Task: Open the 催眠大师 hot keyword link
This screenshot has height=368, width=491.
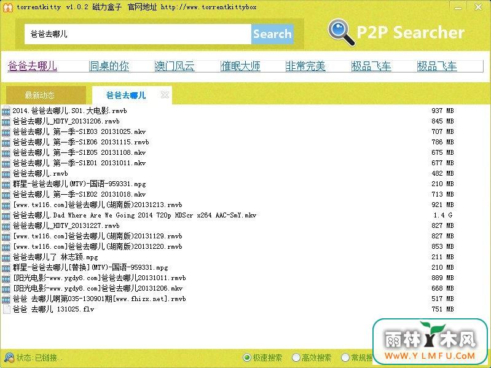Action: coord(240,66)
